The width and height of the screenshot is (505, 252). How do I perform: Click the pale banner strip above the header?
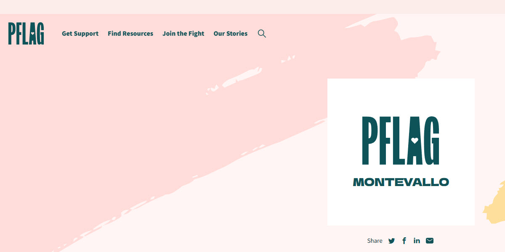[x=252, y=7]
